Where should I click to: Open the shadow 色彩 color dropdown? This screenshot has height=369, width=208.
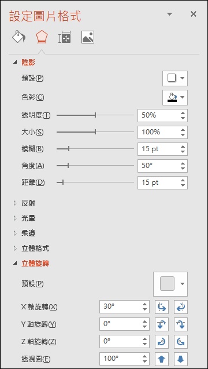tap(175, 97)
